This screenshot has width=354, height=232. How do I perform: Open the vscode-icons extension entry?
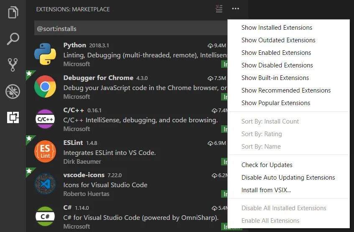[125, 184]
